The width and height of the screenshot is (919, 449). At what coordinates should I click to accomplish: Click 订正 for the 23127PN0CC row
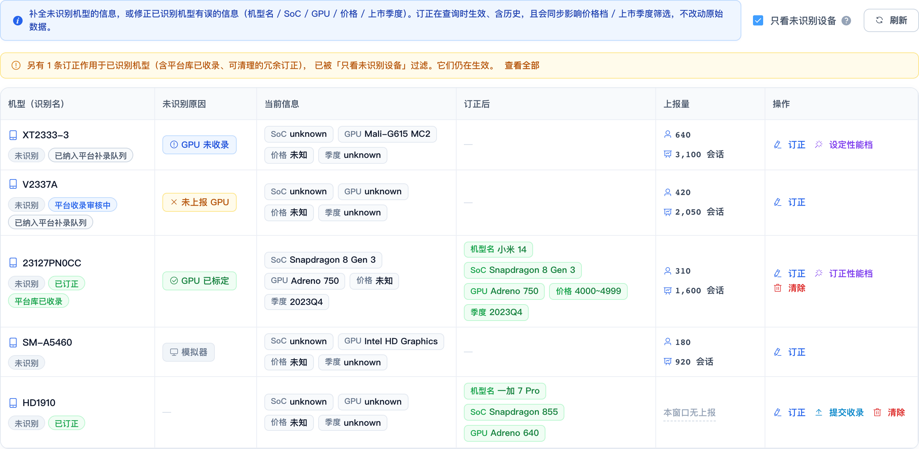pos(789,274)
